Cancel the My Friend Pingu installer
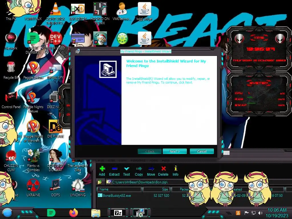Screen dimensions: 292x219 tap(202, 151)
